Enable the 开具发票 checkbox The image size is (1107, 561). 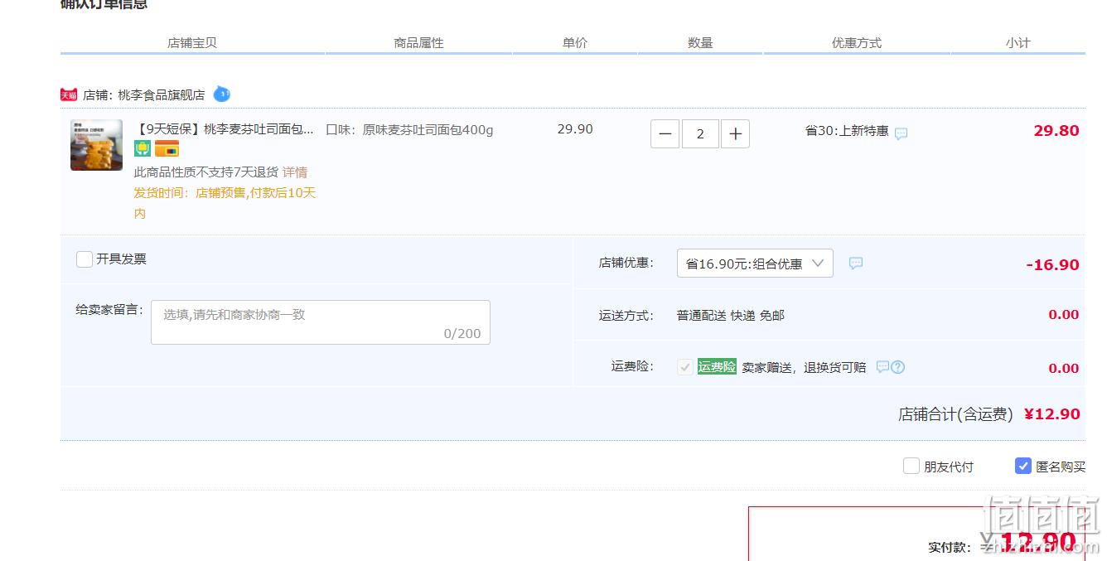85,259
